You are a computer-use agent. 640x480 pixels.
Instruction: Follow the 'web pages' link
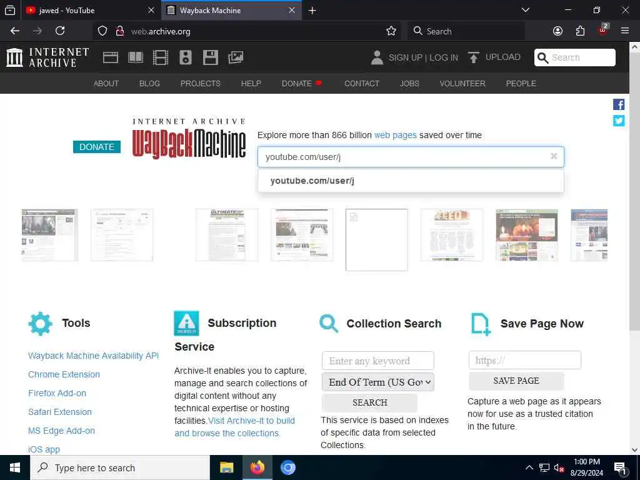tap(395, 135)
